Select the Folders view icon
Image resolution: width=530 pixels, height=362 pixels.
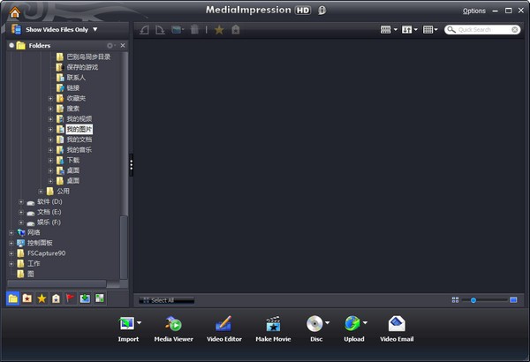[13, 298]
